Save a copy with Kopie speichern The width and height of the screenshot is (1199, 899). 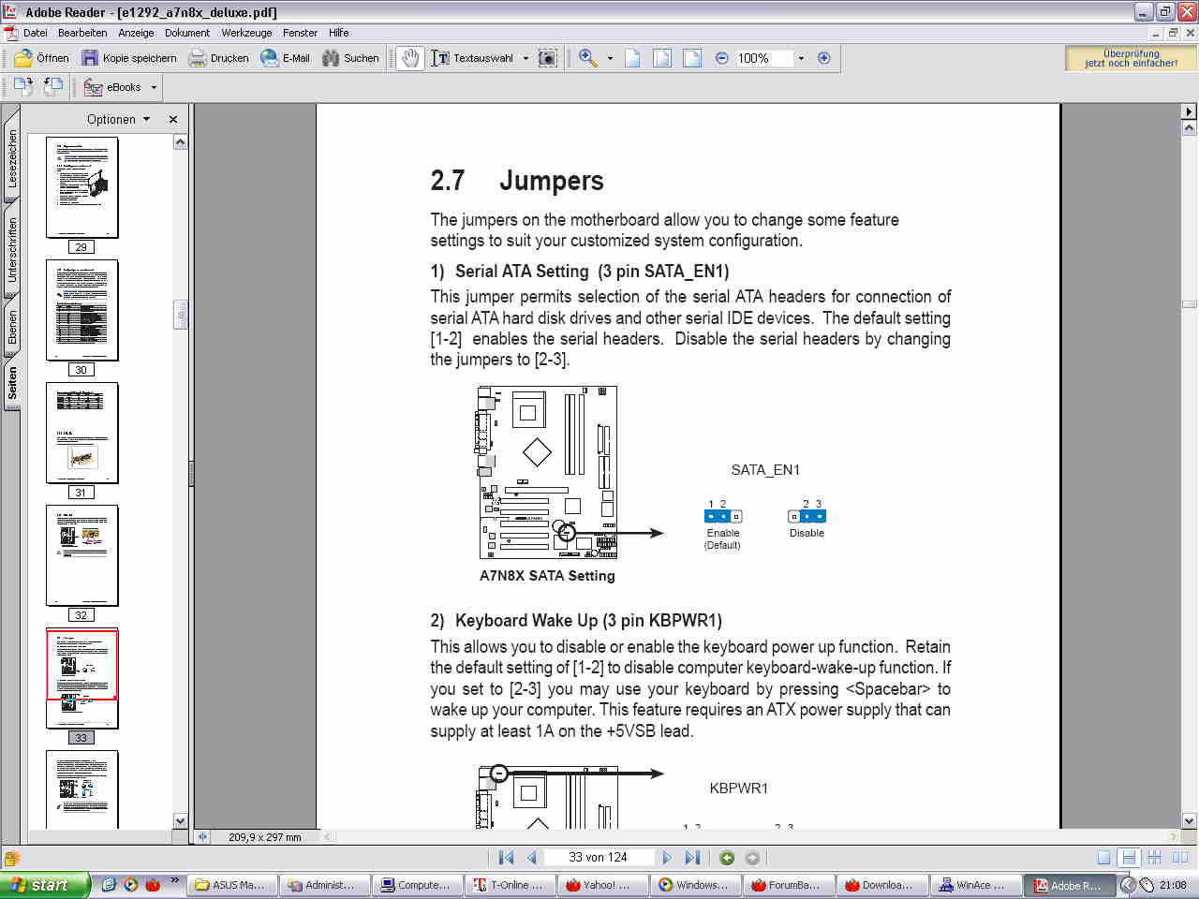pyautogui.click(x=129, y=58)
